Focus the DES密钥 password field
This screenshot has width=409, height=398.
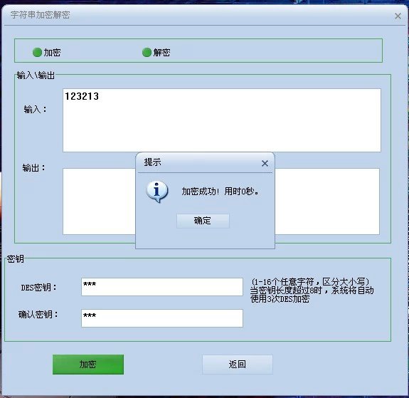[x=162, y=287]
